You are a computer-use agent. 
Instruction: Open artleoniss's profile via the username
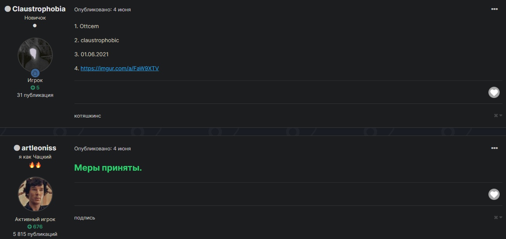click(39, 148)
